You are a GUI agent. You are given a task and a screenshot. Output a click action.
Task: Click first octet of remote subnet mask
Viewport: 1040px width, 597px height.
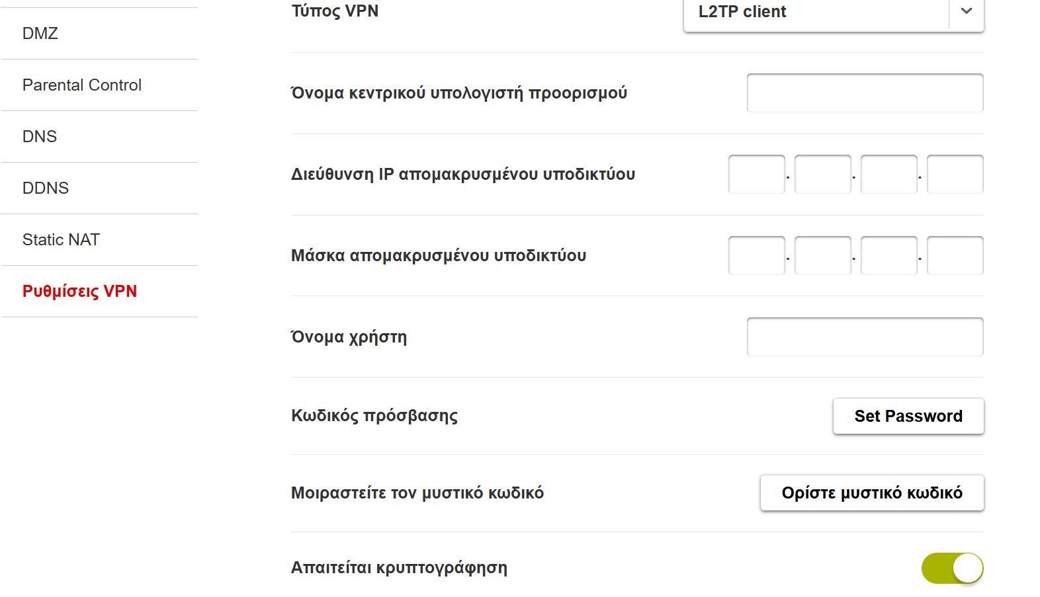tap(756, 255)
